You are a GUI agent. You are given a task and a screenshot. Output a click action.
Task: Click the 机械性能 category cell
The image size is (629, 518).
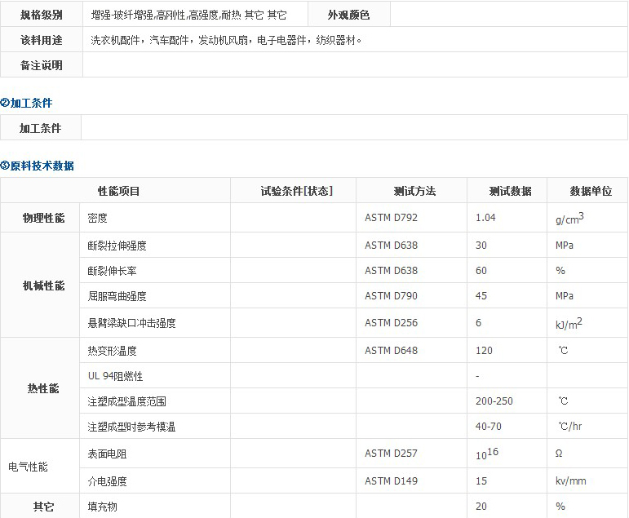pos(42,285)
